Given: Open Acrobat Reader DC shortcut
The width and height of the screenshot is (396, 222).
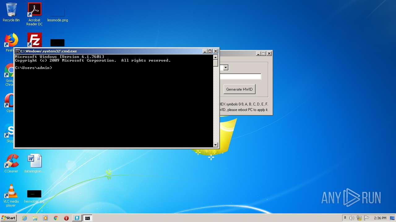Looking at the screenshot, I should pos(34,14).
